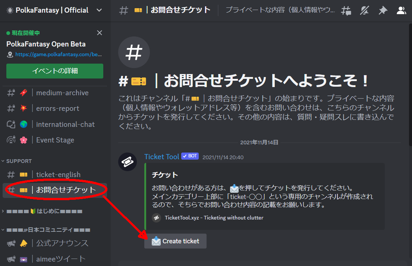Click the globe icon beside international-chat
Screen dimensions: 412x266
23,124
